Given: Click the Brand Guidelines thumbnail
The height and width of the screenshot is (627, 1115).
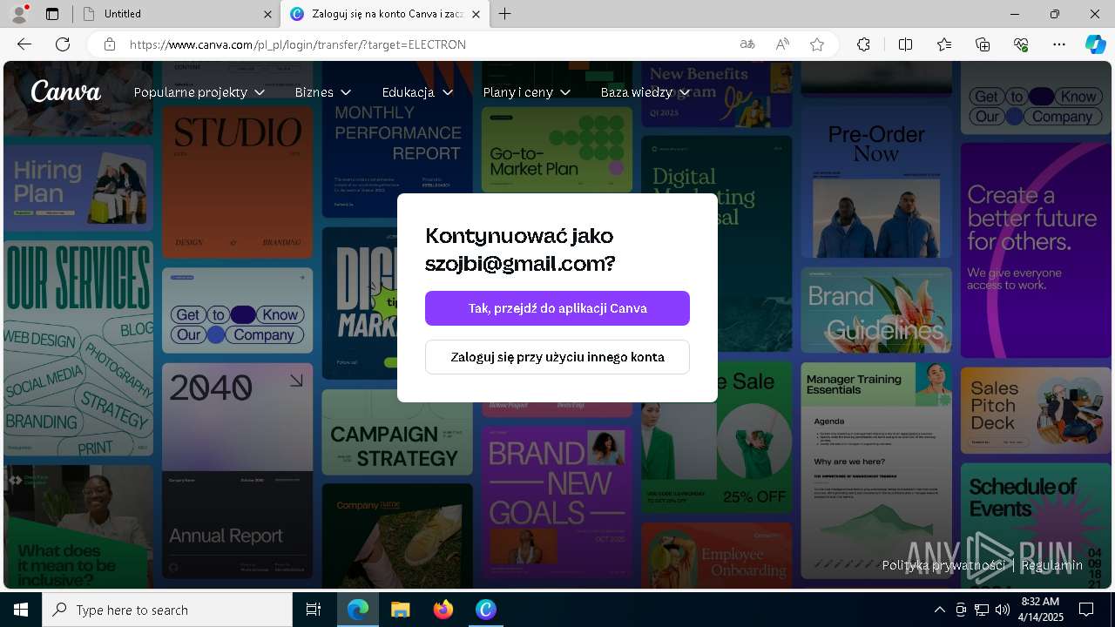Looking at the screenshot, I should [x=876, y=310].
